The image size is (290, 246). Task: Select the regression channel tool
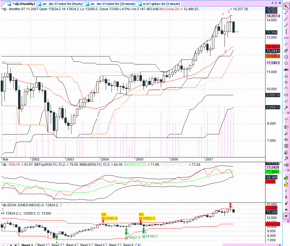pyautogui.click(x=286, y=50)
